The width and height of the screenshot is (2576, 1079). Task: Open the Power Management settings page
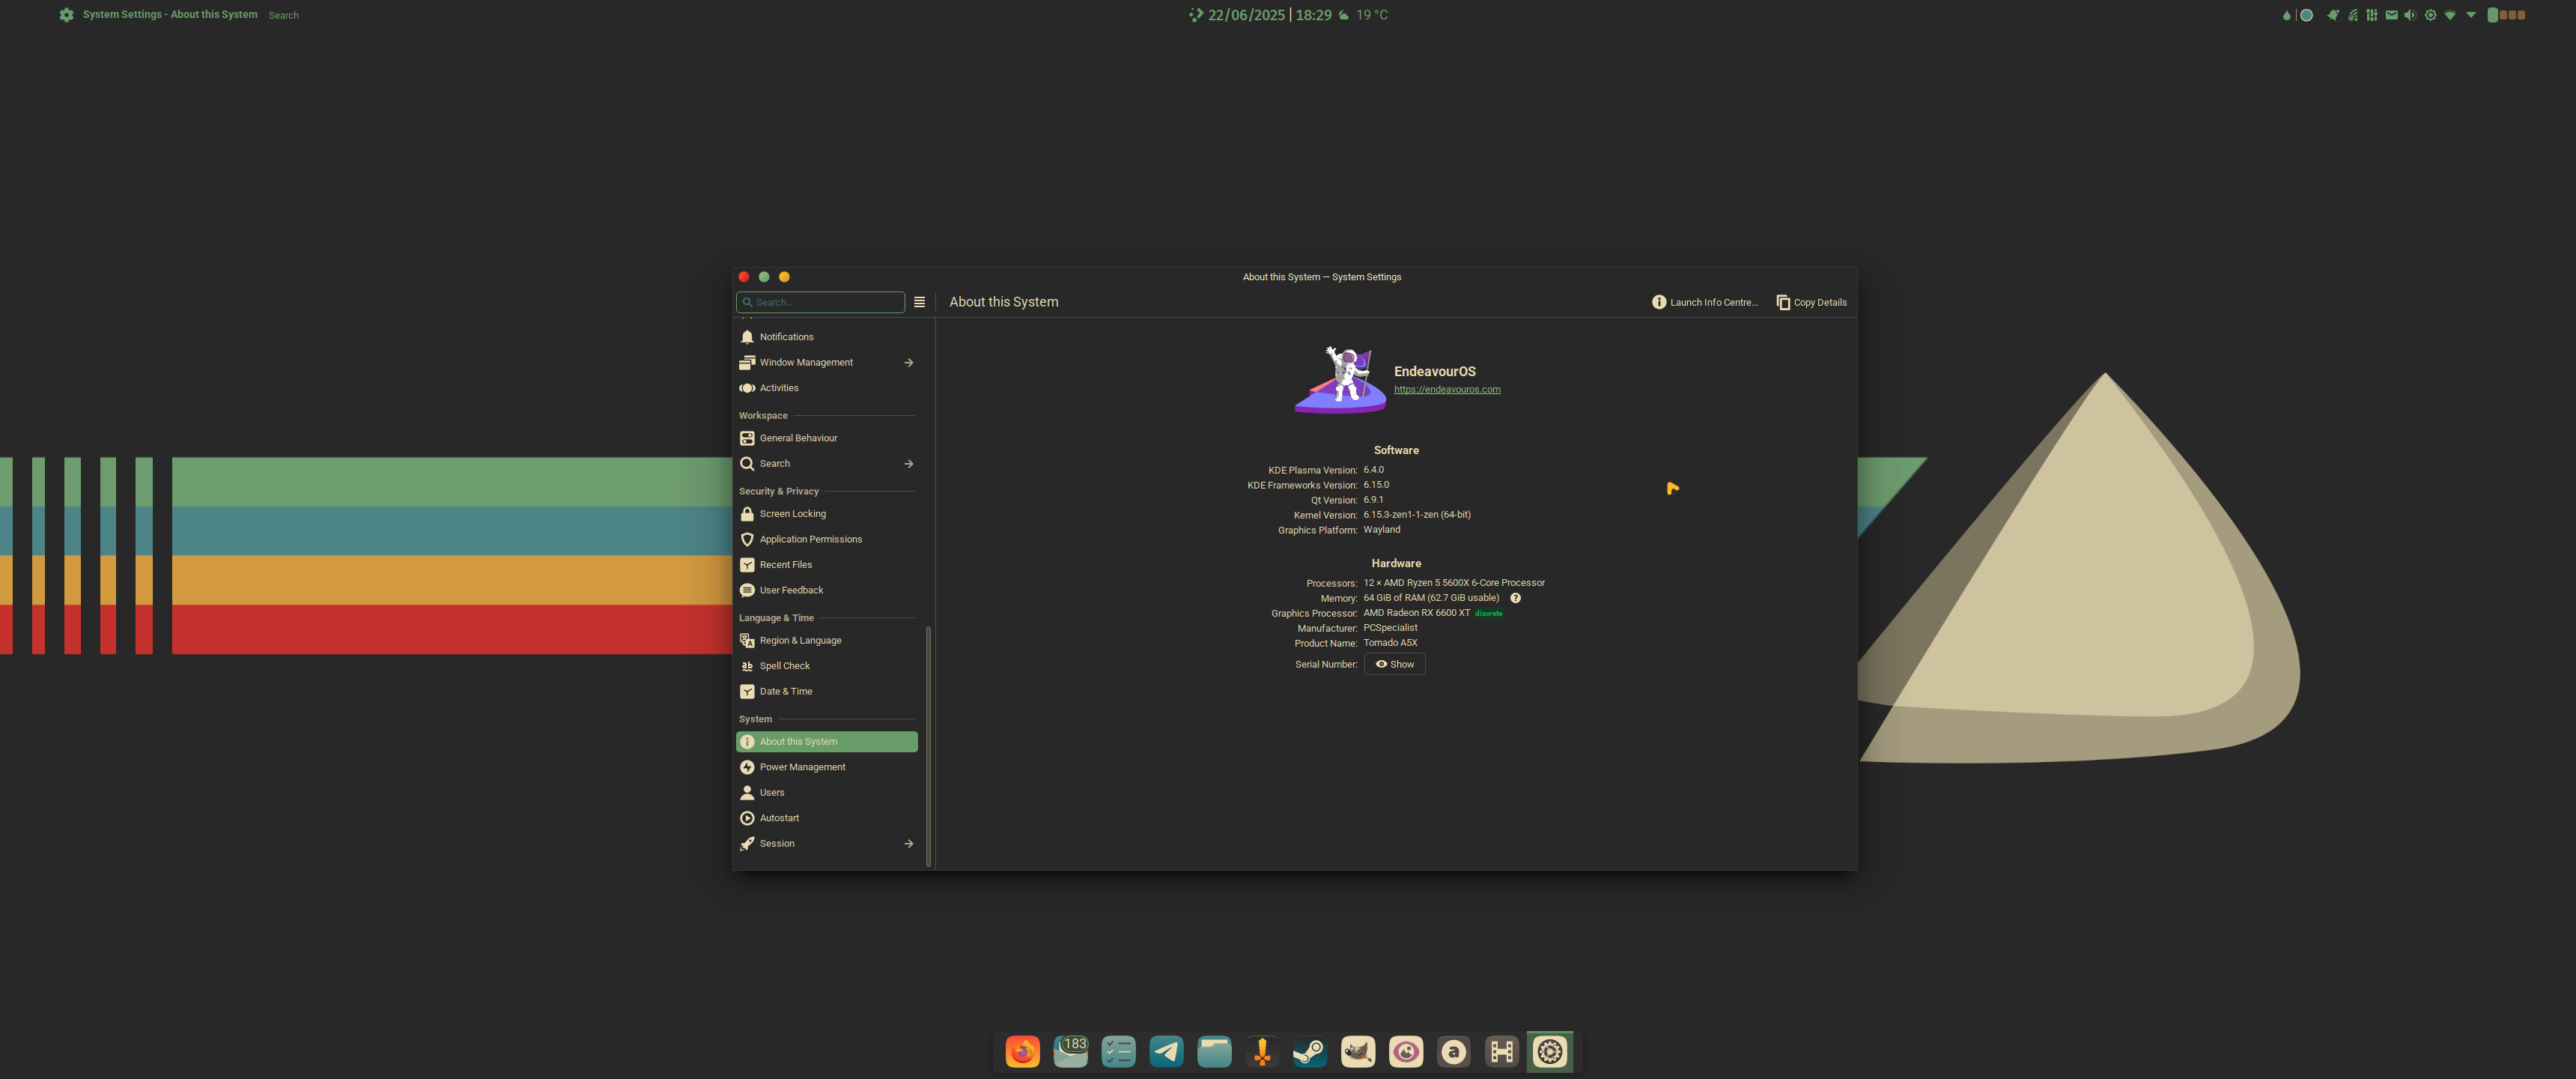[802, 768]
